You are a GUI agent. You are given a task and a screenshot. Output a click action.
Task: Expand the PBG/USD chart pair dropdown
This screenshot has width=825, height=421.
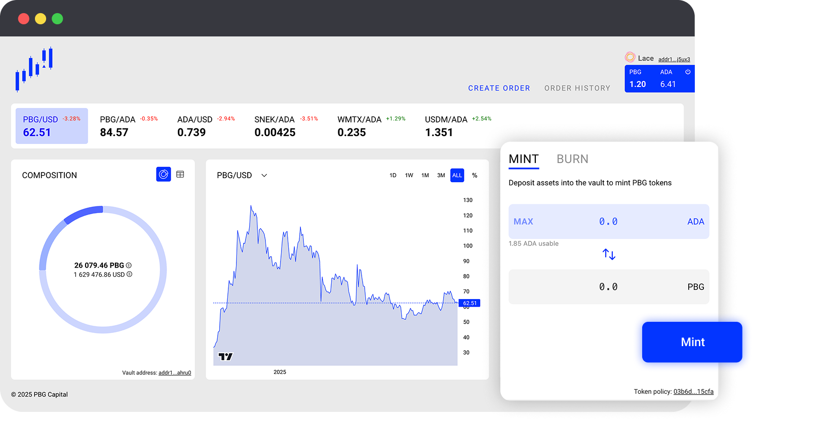coord(264,176)
